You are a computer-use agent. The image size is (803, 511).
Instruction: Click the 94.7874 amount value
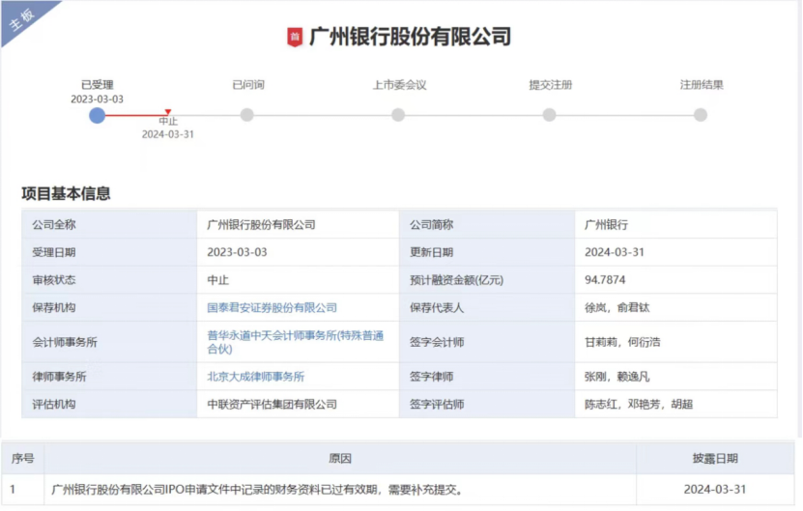(605, 280)
